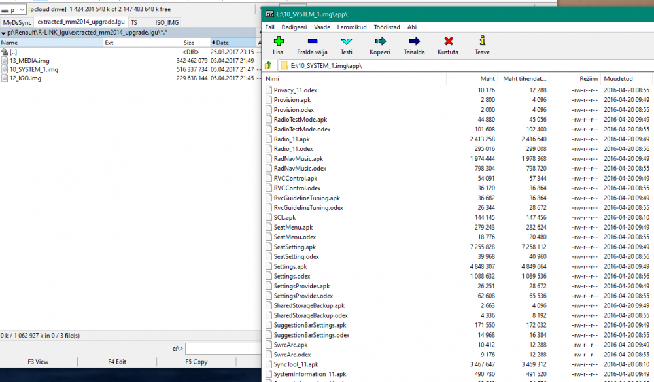The image size is (654, 382).
Task: Click the Teisalda (move) arrow icon
Action: tap(414, 41)
